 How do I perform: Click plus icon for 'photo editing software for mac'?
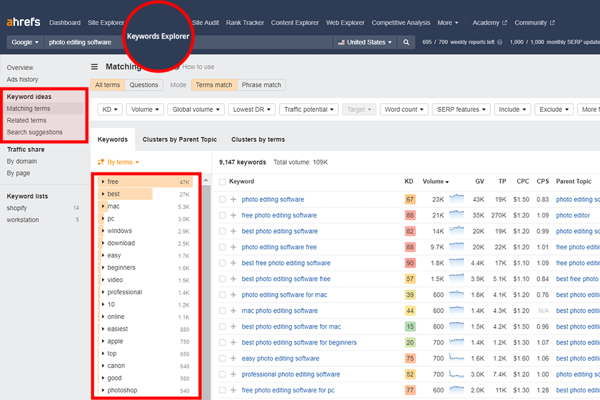(x=233, y=295)
